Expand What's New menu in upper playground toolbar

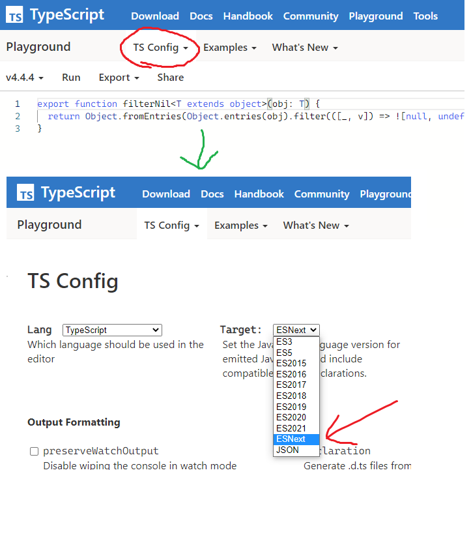305,48
